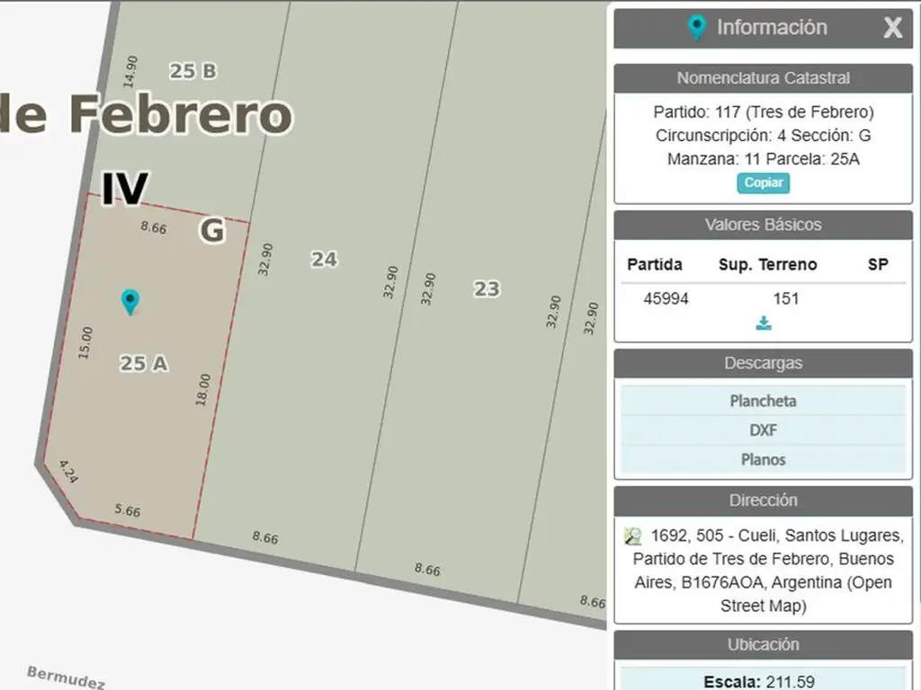This screenshot has height=690, width=921.
Task: Click the 25 A parcel label
Action: pyautogui.click(x=144, y=363)
